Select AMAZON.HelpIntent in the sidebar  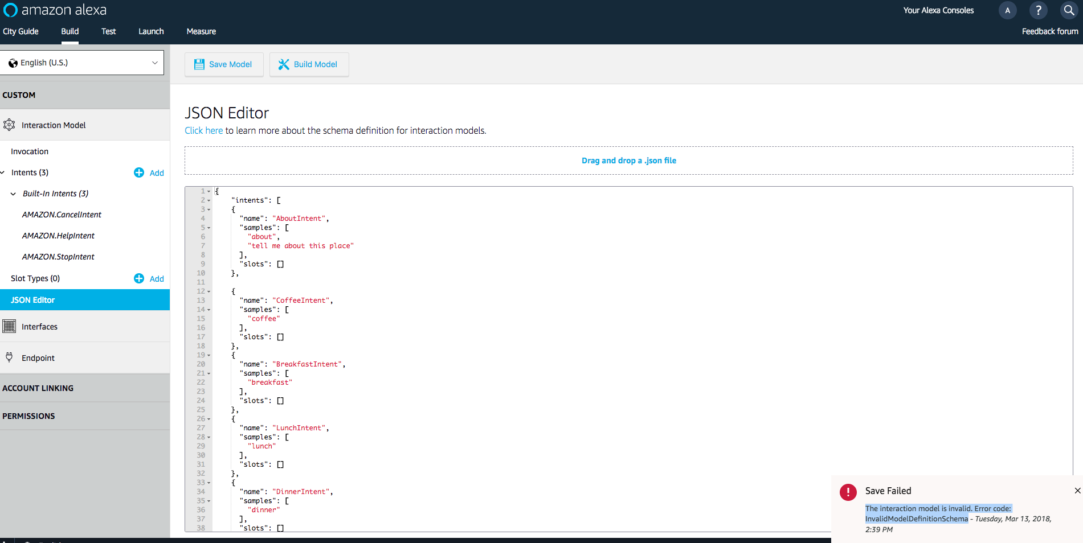click(x=58, y=236)
